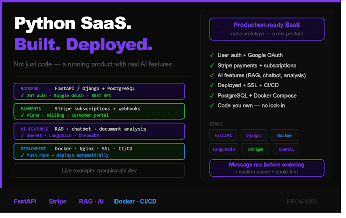This screenshot has width=346, height=218.
Task: Click the 'Not just code' subtitle
Action: point(93,64)
